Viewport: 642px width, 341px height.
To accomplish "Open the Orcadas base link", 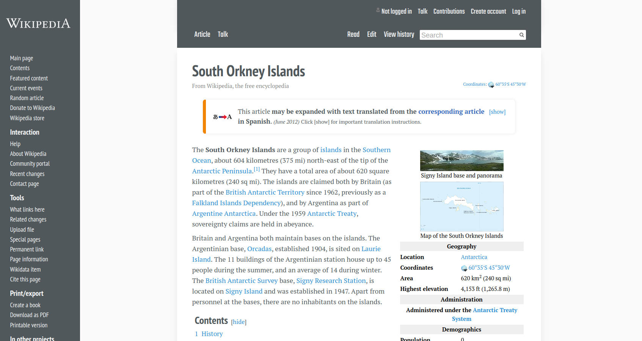I will (x=259, y=249).
